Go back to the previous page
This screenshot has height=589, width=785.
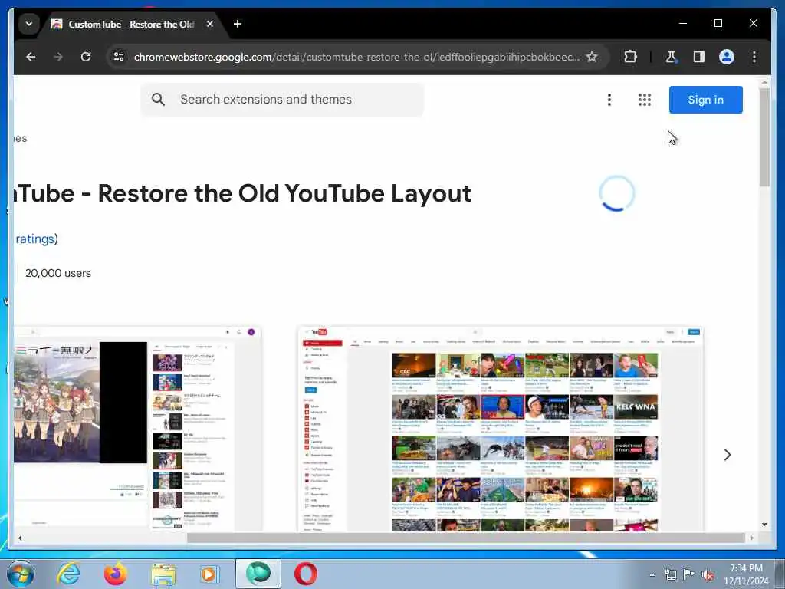(31, 57)
